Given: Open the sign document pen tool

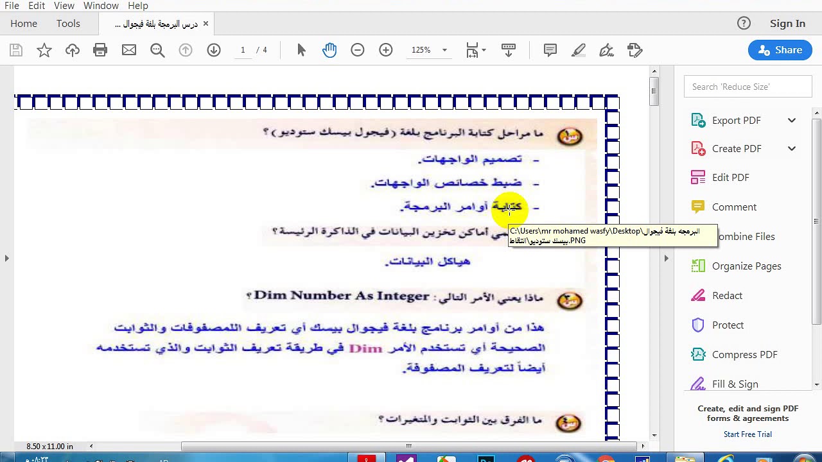Looking at the screenshot, I should click(607, 50).
